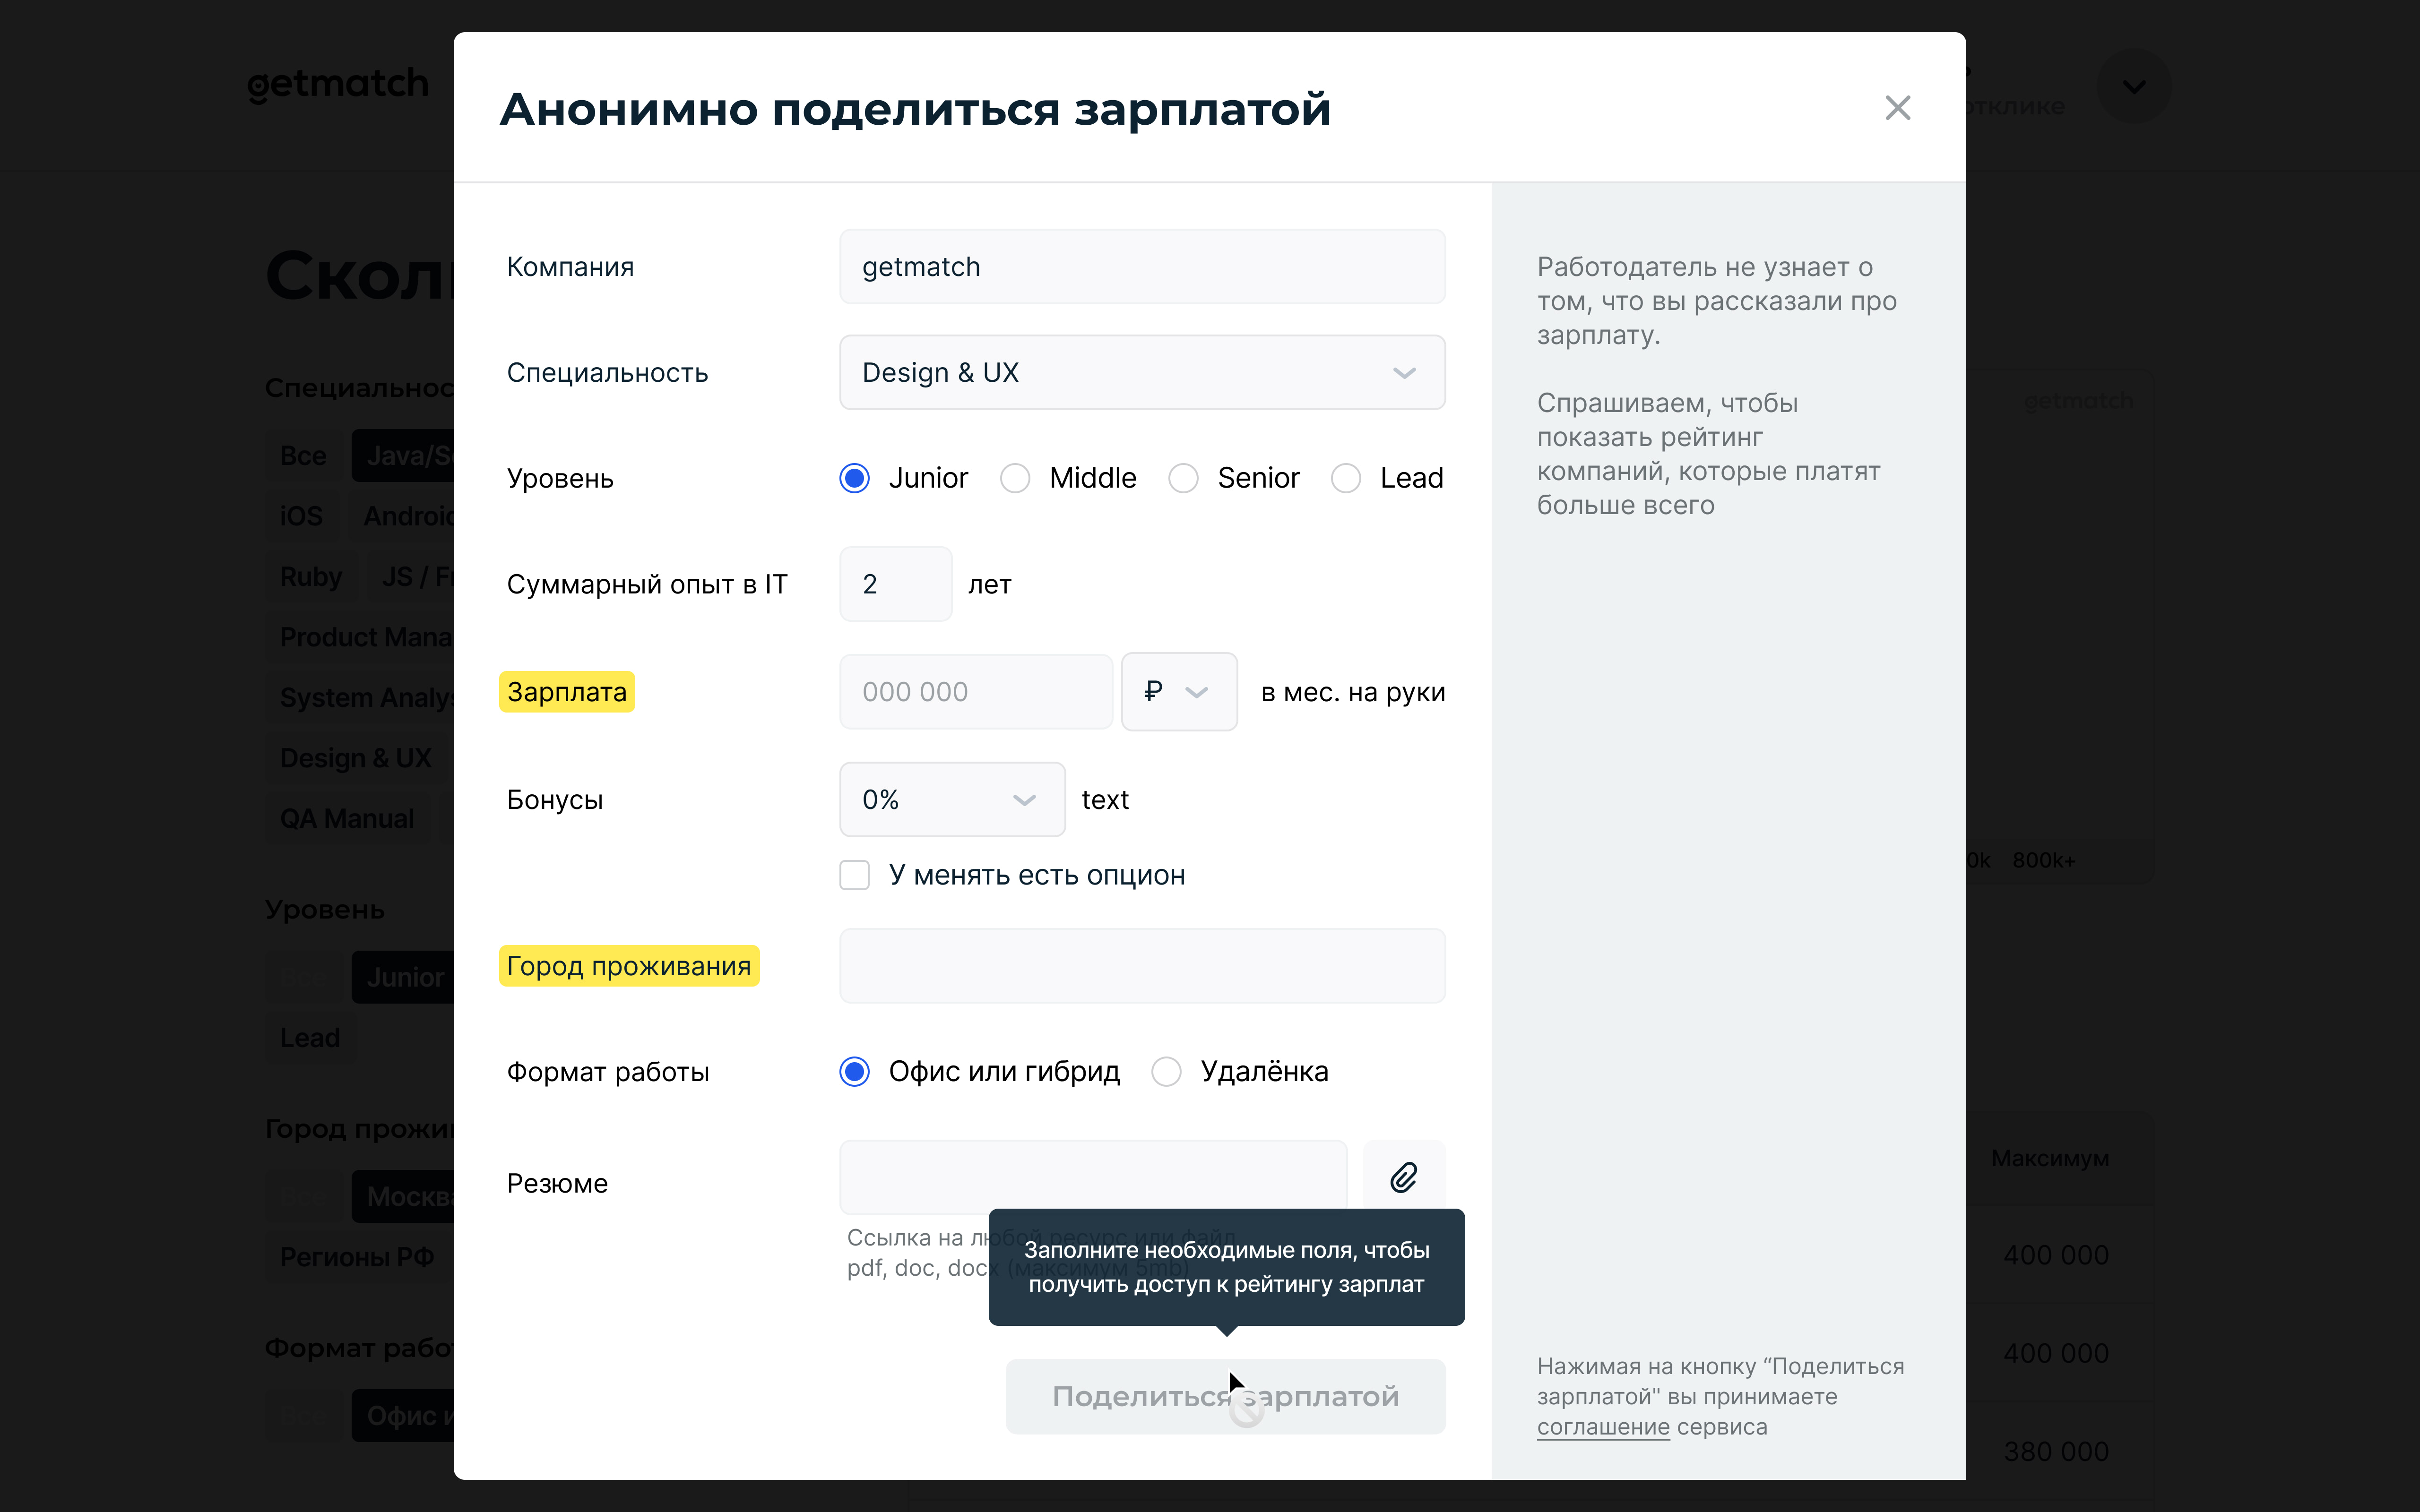This screenshot has width=2420, height=1512.
Task: Click the getmatch logo in background page
Action: pos(338,85)
